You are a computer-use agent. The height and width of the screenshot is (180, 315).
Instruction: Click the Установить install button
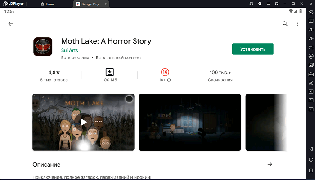click(x=253, y=49)
